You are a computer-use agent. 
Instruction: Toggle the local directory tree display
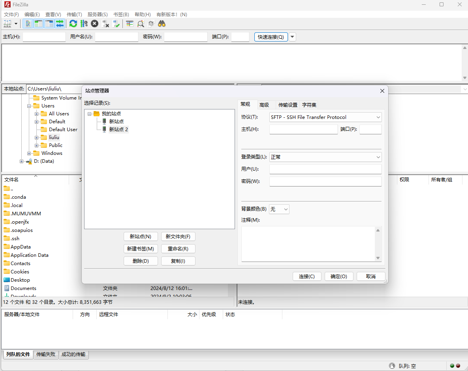pos(38,24)
